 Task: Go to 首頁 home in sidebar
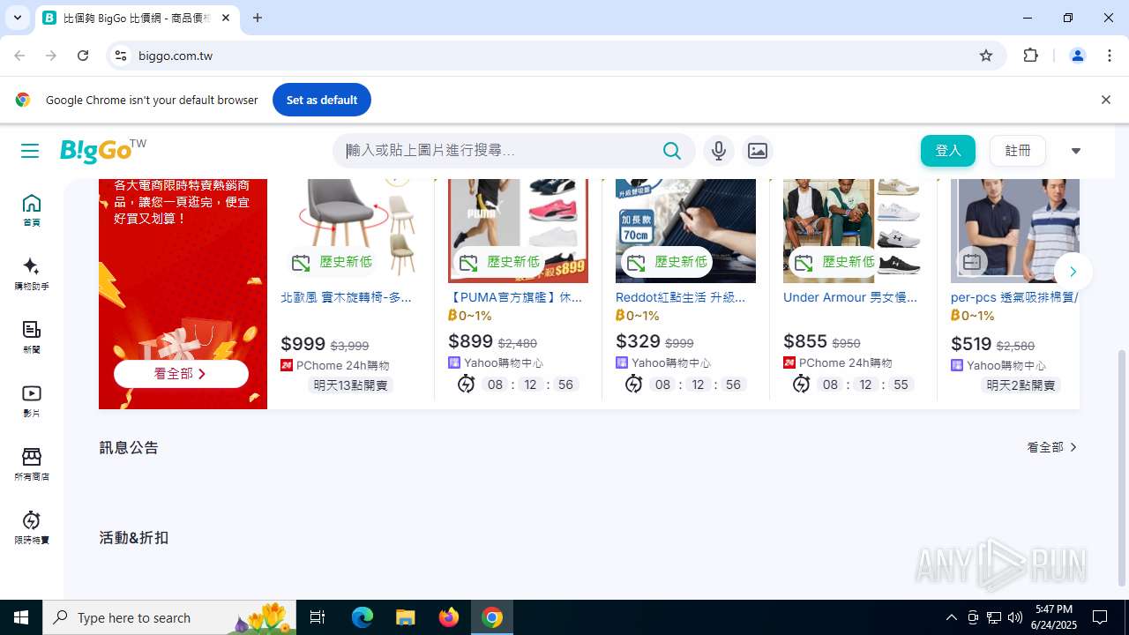32,211
